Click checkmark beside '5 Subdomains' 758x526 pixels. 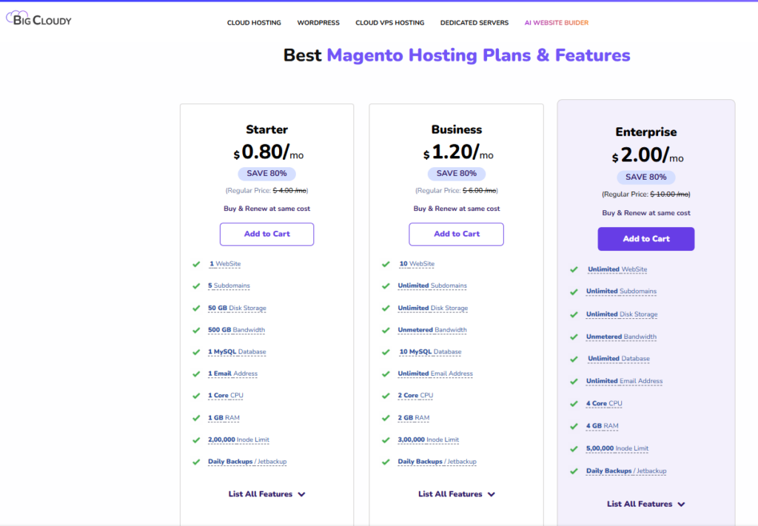(196, 286)
